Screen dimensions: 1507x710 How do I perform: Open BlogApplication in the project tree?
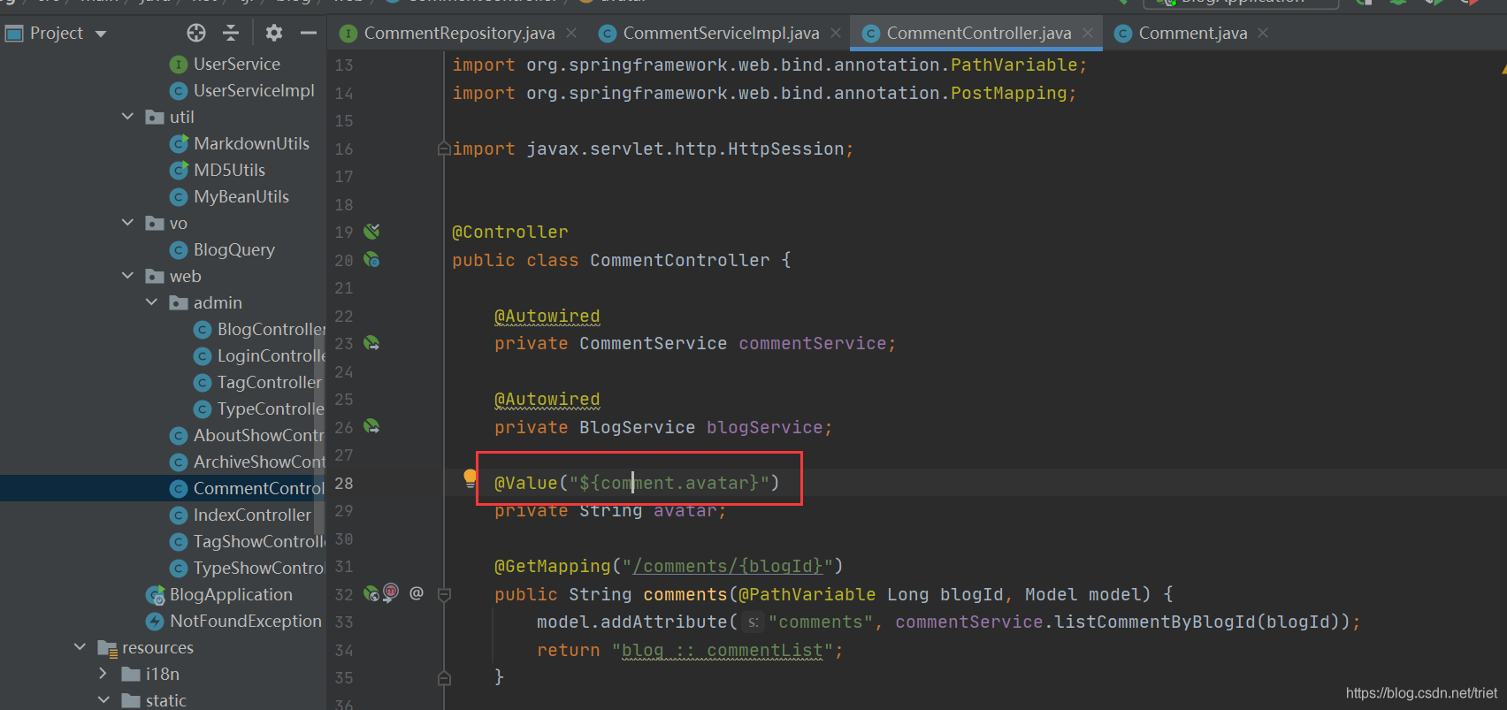pyautogui.click(x=230, y=594)
